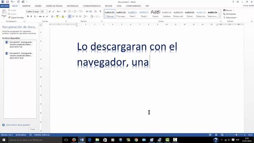The height and width of the screenshot is (143, 254).
Task: Select justify alignment button
Action: [x=80, y=16]
